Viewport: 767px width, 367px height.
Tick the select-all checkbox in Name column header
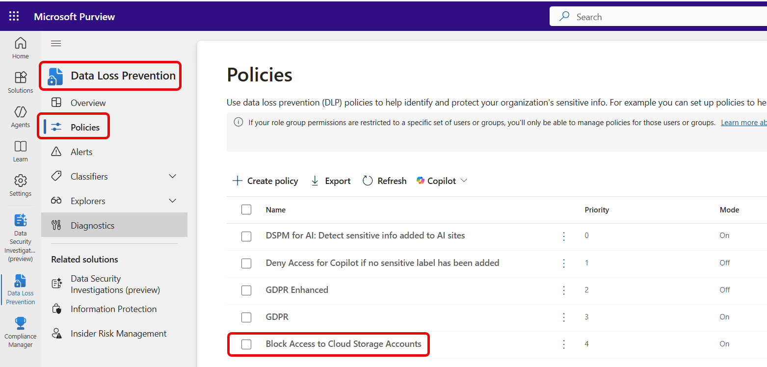click(246, 209)
